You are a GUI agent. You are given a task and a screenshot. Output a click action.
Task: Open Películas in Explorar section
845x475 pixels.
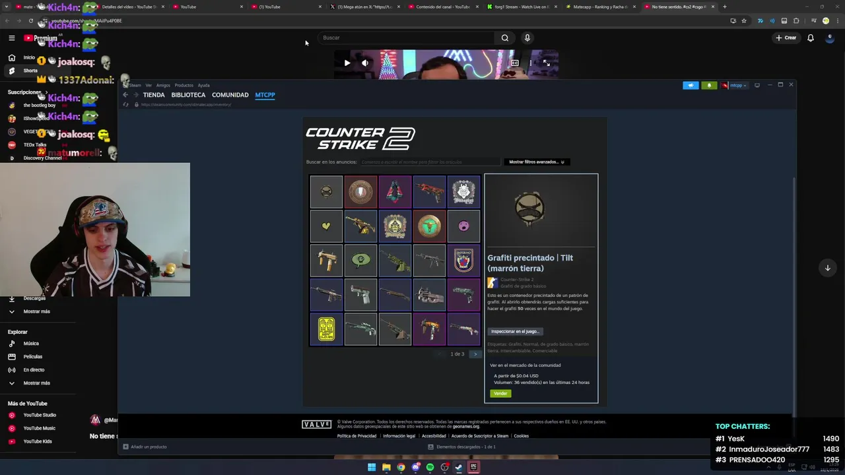coord(32,357)
